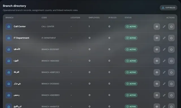Click the BRANCH-B325E697 code text

[50, 49]
